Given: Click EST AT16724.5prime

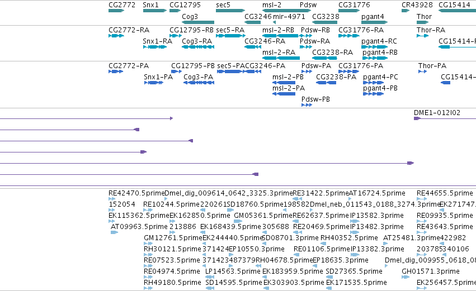Looking at the screenshot, I should [377, 193].
